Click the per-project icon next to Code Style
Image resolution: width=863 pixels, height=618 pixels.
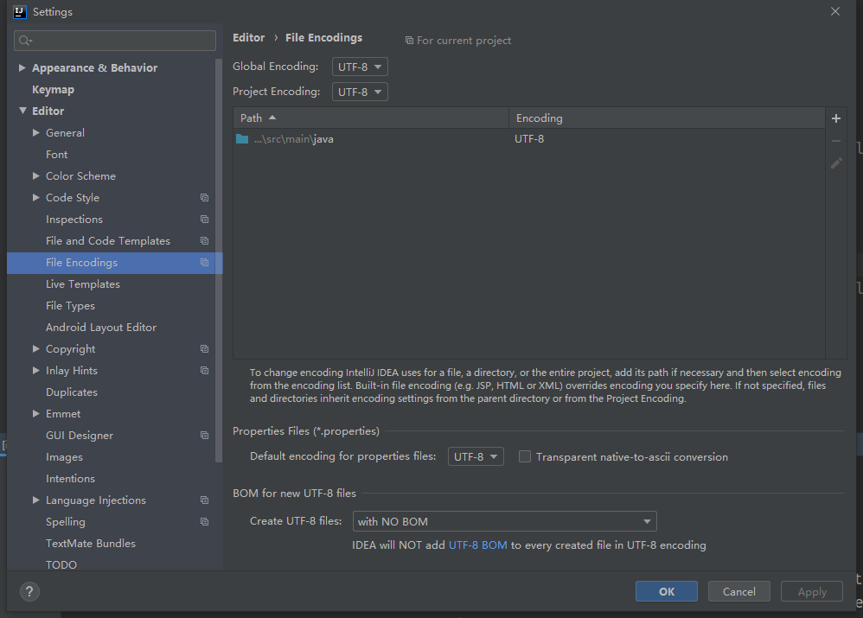click(204, 197)
